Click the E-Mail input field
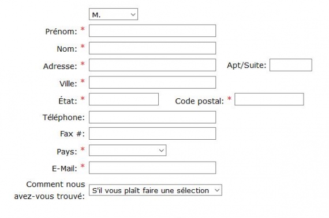 coord(152,168)
